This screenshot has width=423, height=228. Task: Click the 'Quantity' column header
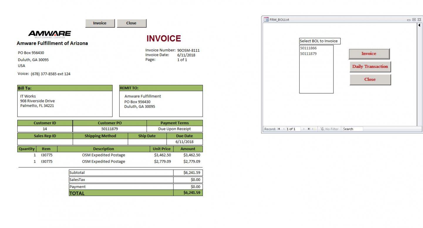[26, 149]
